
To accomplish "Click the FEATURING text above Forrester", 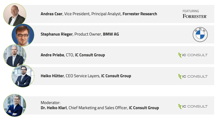I will 191,11.
